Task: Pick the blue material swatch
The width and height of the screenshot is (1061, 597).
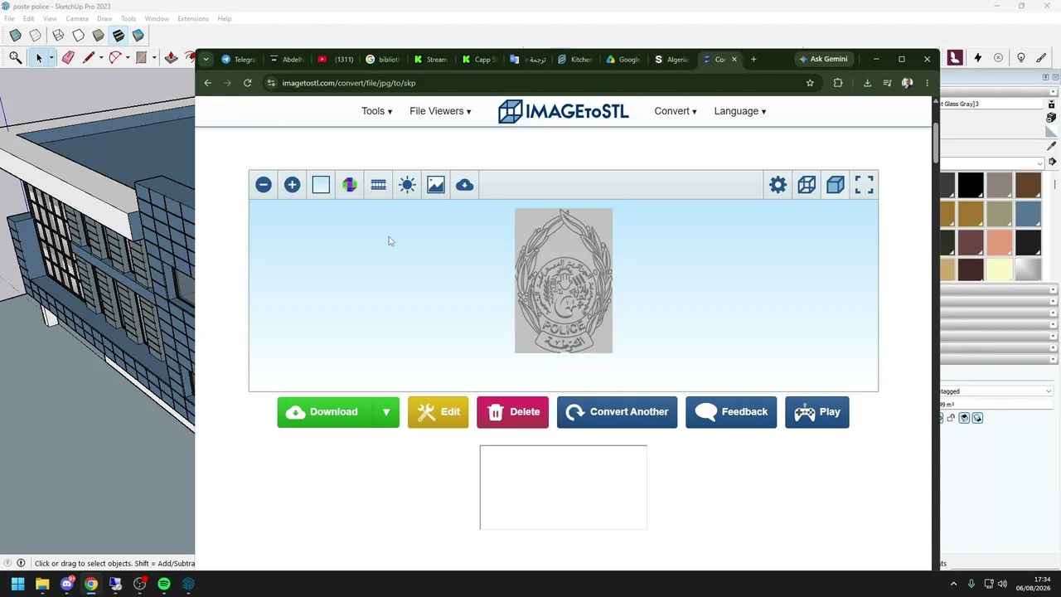Action: tap(1028, 213)
